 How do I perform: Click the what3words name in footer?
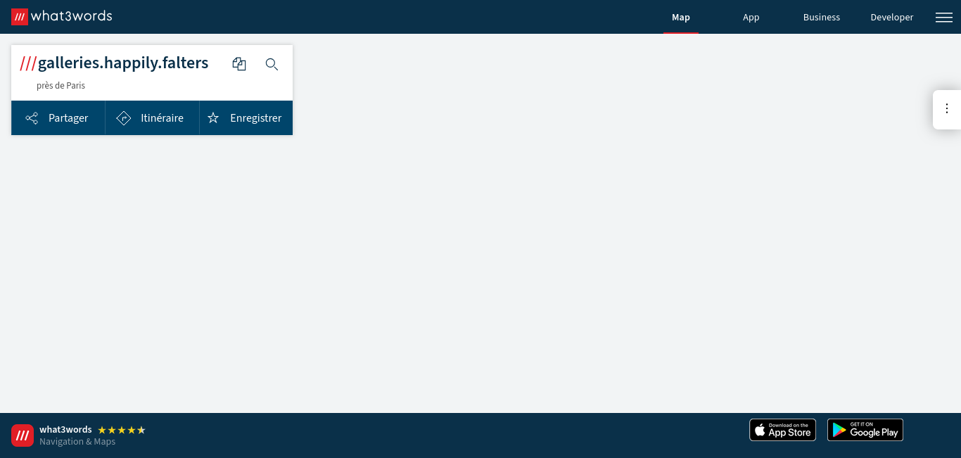coord(65,430)
